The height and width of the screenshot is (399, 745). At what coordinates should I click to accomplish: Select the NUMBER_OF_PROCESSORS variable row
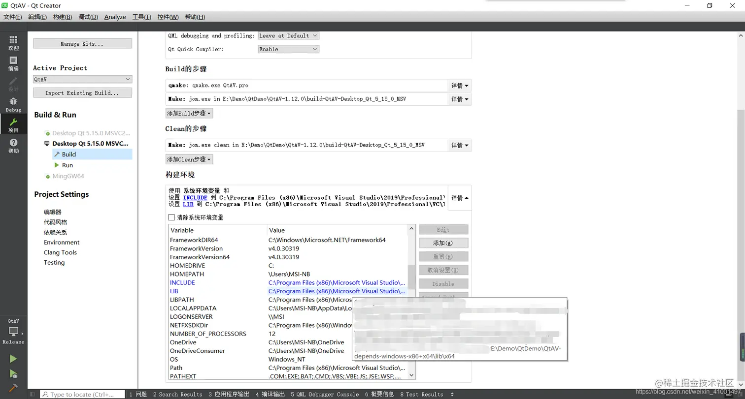point(288,334)
